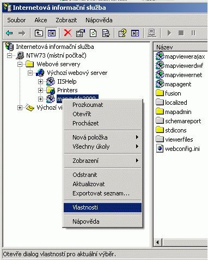Click the Forward arrow toolbar icon

point(22,33)
